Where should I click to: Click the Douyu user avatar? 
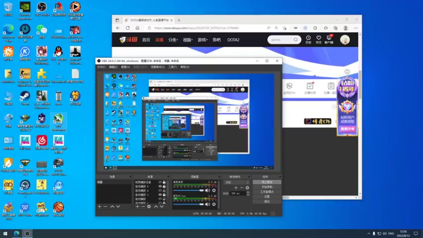coord(345,40)
